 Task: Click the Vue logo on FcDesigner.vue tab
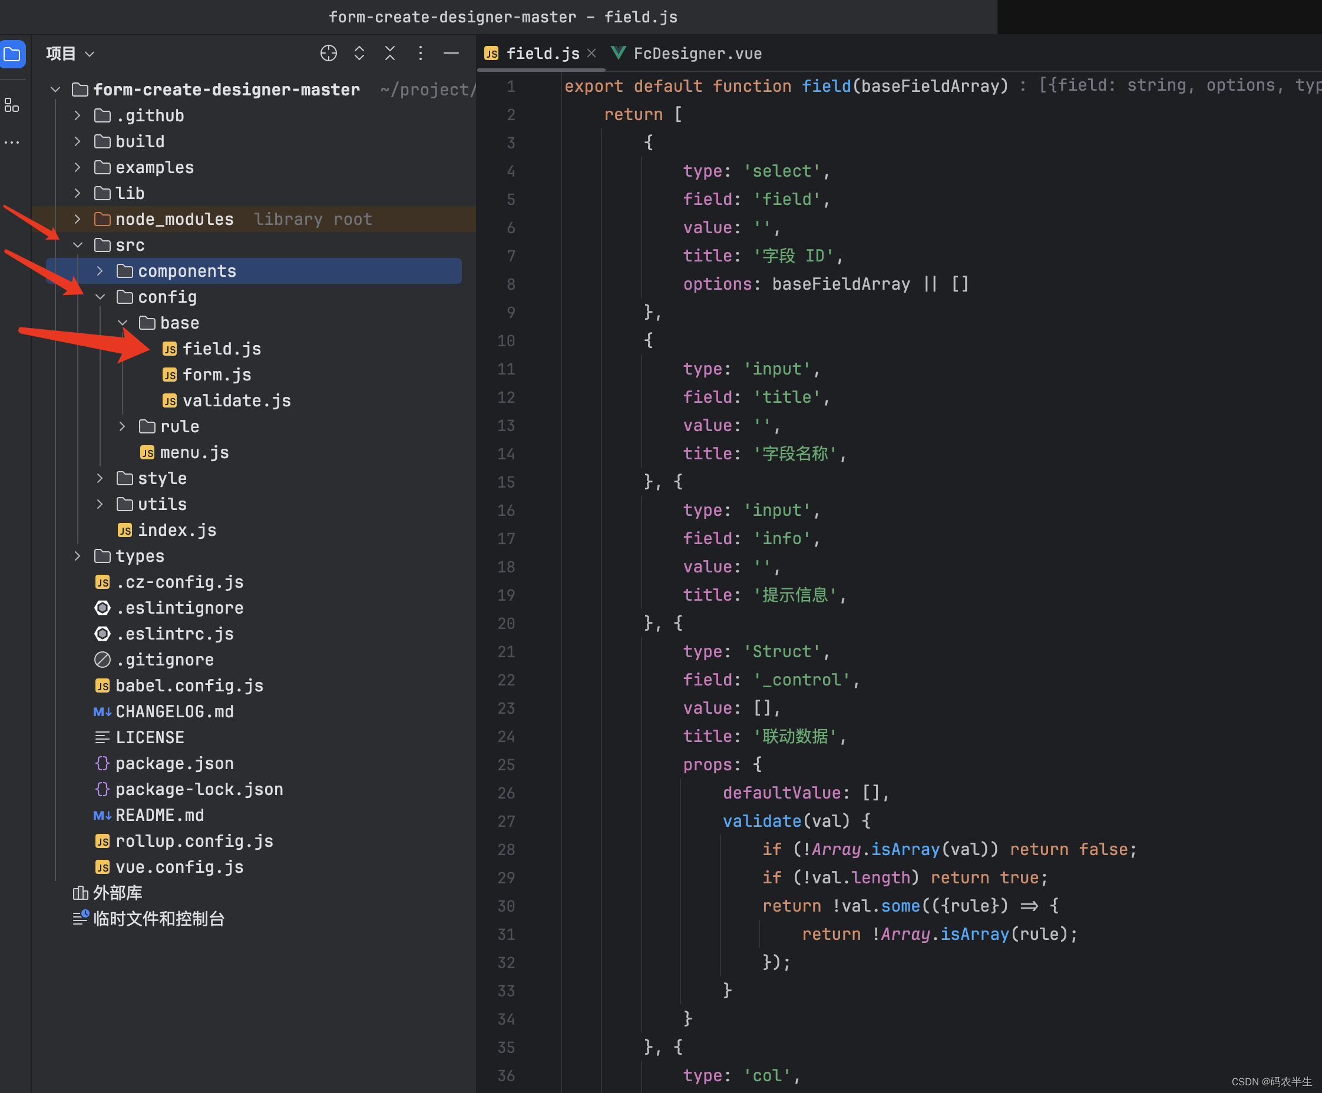(x=619, y=53)
